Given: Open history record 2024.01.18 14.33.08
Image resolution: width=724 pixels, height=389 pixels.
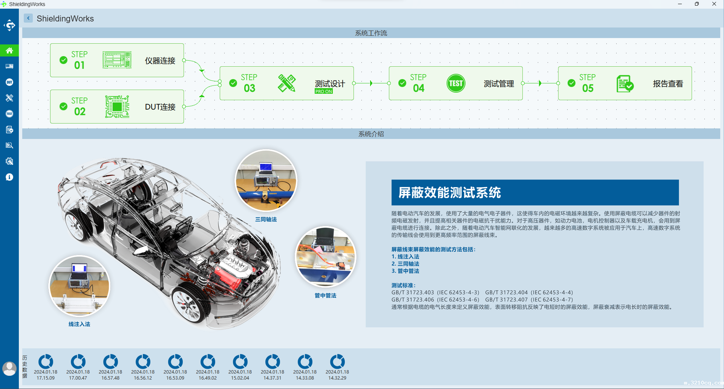Looking at the screenshot, I should pos(305,367).
